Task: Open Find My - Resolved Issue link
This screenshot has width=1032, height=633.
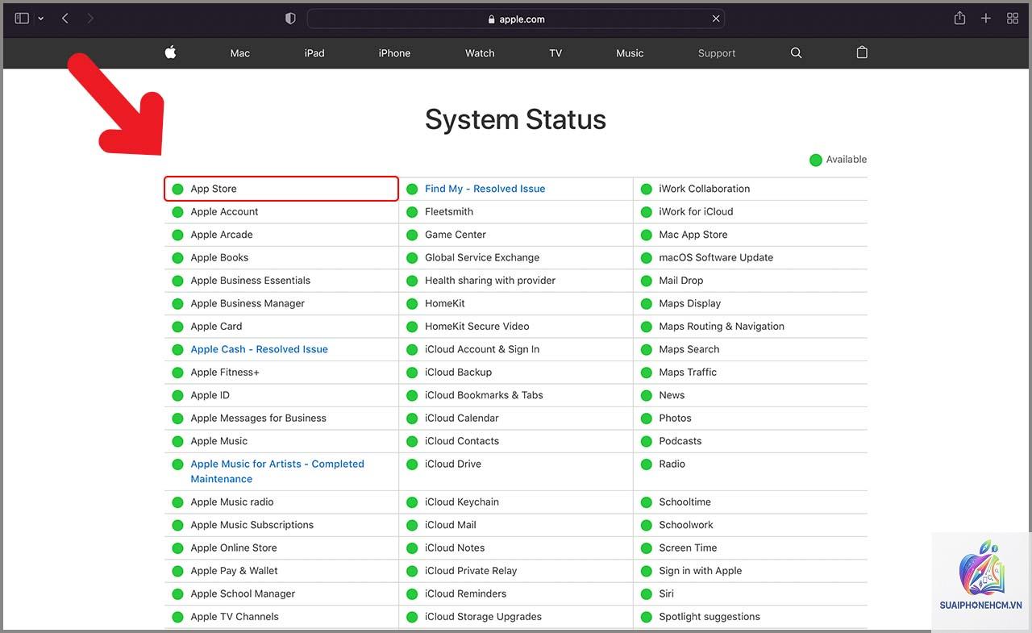Action: tap(485, 189)
